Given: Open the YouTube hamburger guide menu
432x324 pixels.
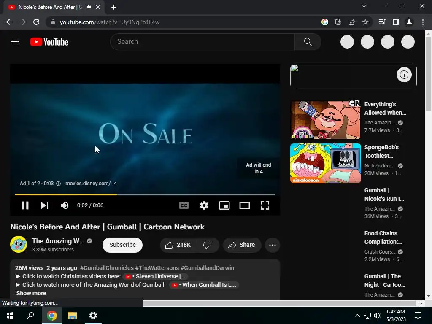Looking at the screenshot, I should [x=15, y=42].
